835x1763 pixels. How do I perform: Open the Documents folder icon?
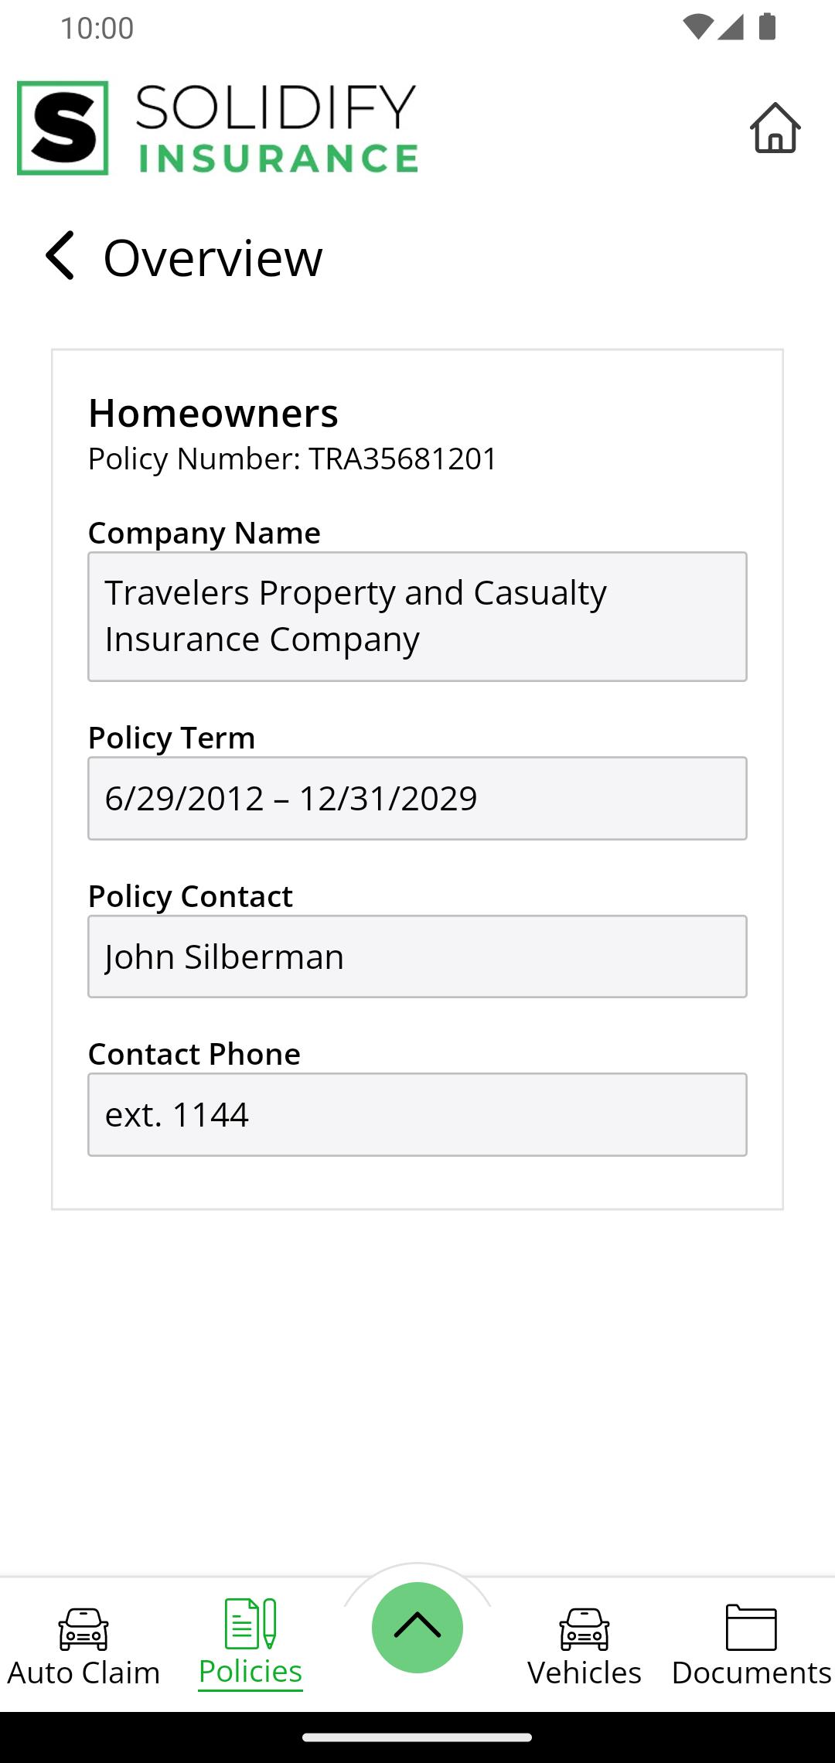click(751, 1627)
